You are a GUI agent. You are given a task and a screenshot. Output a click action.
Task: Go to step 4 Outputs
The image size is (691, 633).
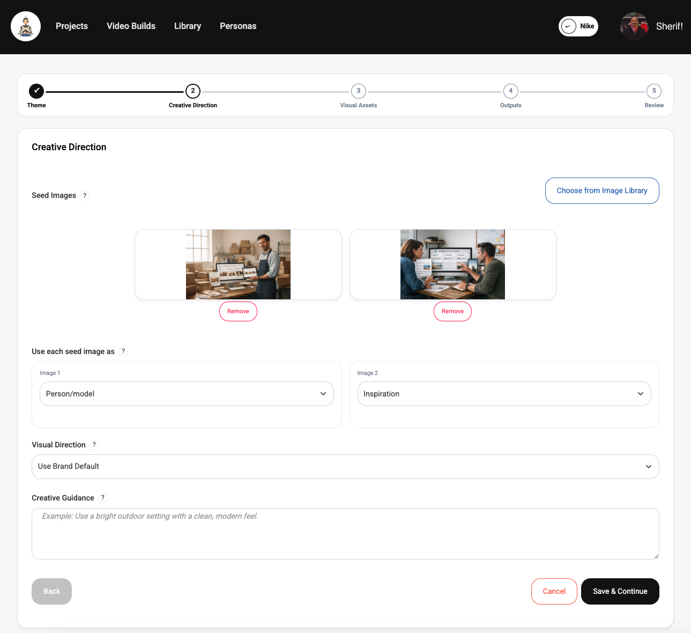click(511, 91)
